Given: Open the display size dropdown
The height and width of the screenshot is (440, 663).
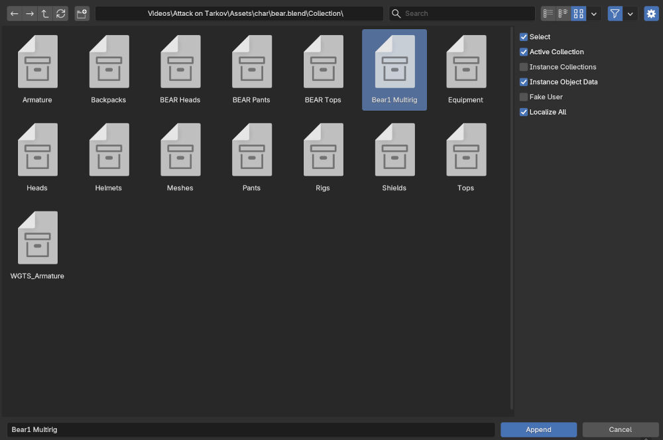Looking at the screenshot, I should coord(594,13).
